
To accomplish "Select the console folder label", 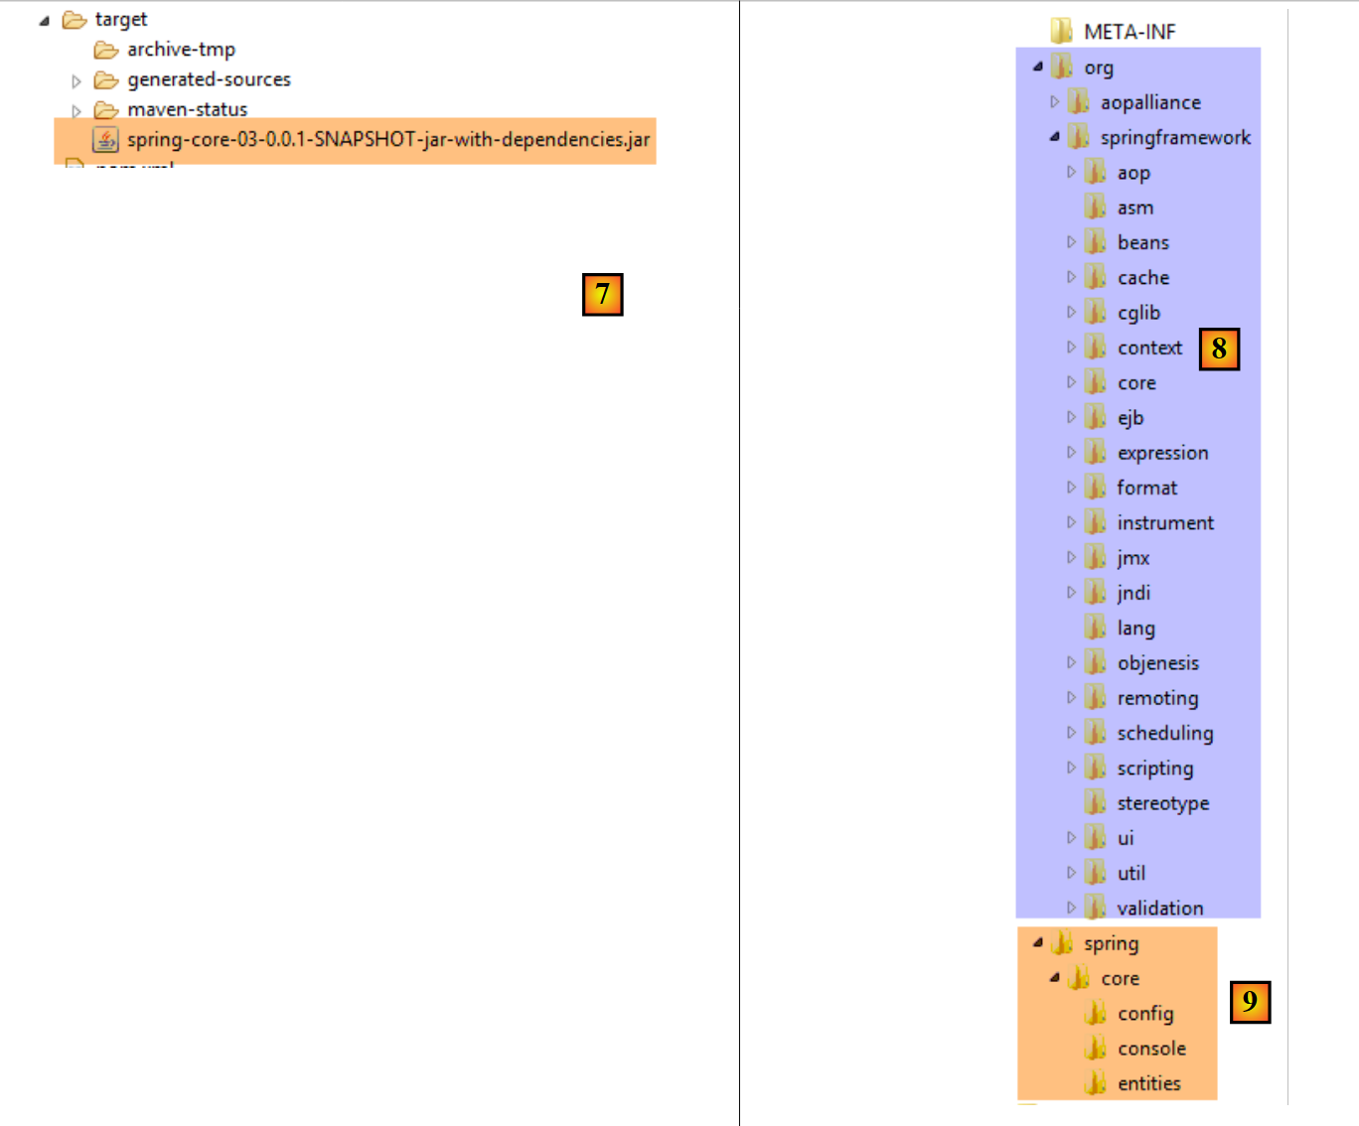I will 1151,1049.
